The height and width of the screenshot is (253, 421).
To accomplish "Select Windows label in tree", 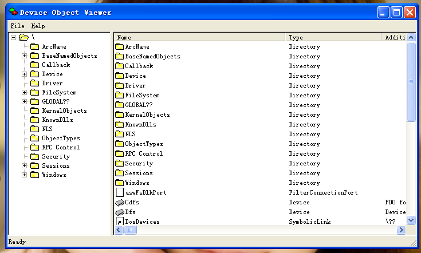I will tap(54, 175).
